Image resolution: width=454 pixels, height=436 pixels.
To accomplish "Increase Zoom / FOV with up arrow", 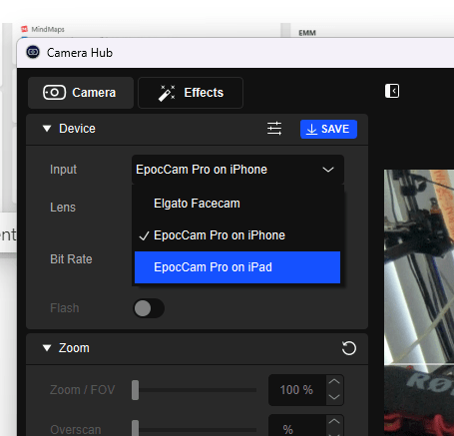I will point(334,382).
